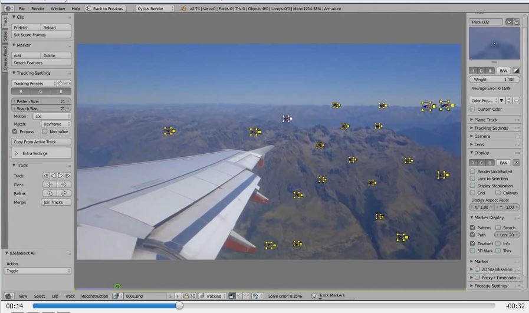This screenshot has height=313, width=529.
Task: Click Detect Features button
Action: pos(41,62)
